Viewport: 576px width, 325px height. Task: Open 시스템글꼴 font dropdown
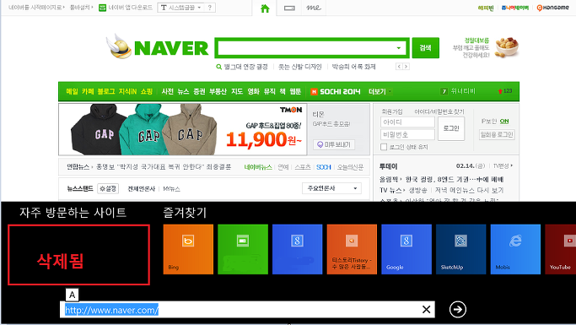pos(180,8)
